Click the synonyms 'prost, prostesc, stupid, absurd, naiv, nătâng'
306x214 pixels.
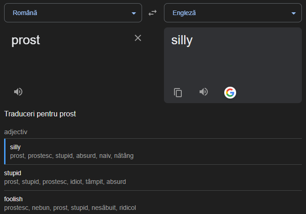(x=72, y=156)
